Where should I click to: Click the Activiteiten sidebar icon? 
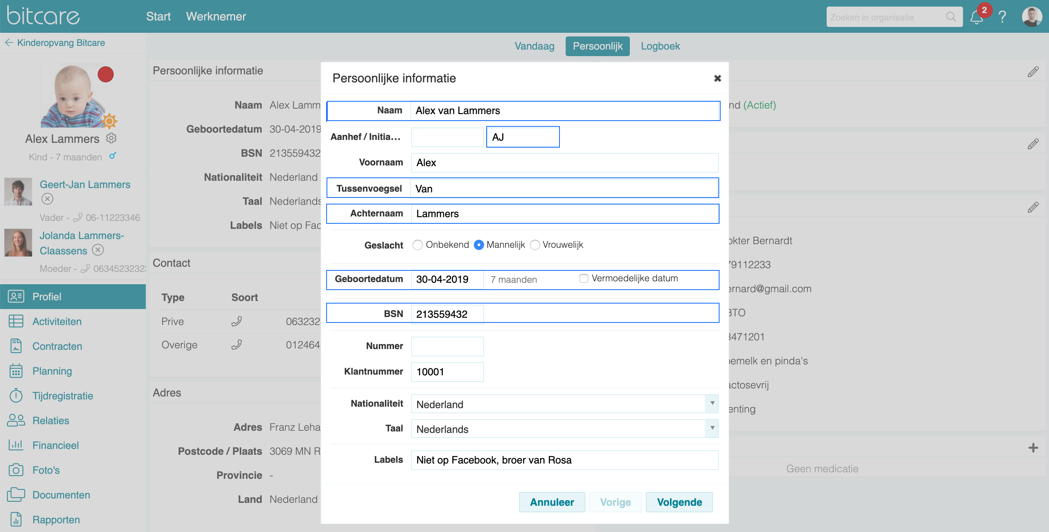16,321
